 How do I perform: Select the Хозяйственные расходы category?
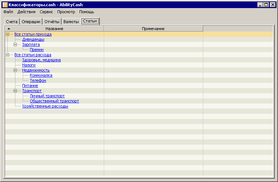[x=45, y=106]
